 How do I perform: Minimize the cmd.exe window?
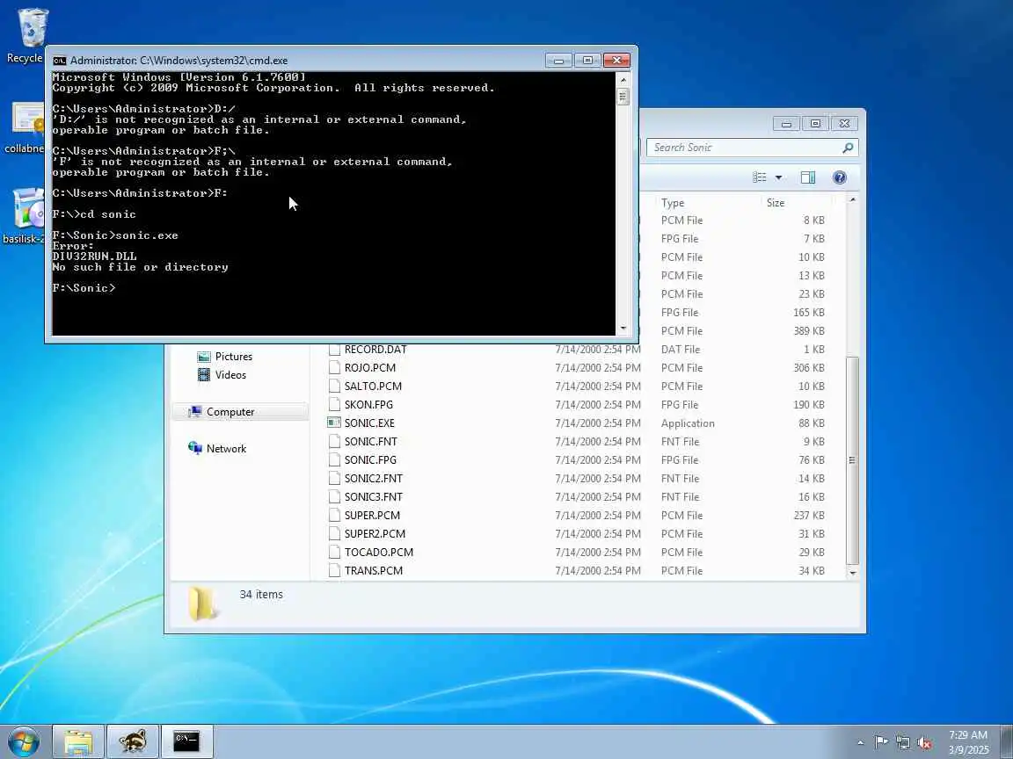(x=558, y=60)
